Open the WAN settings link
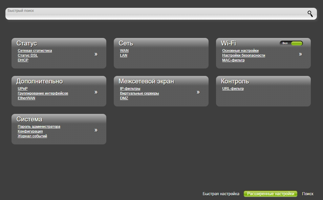 [x=124, y=51]
